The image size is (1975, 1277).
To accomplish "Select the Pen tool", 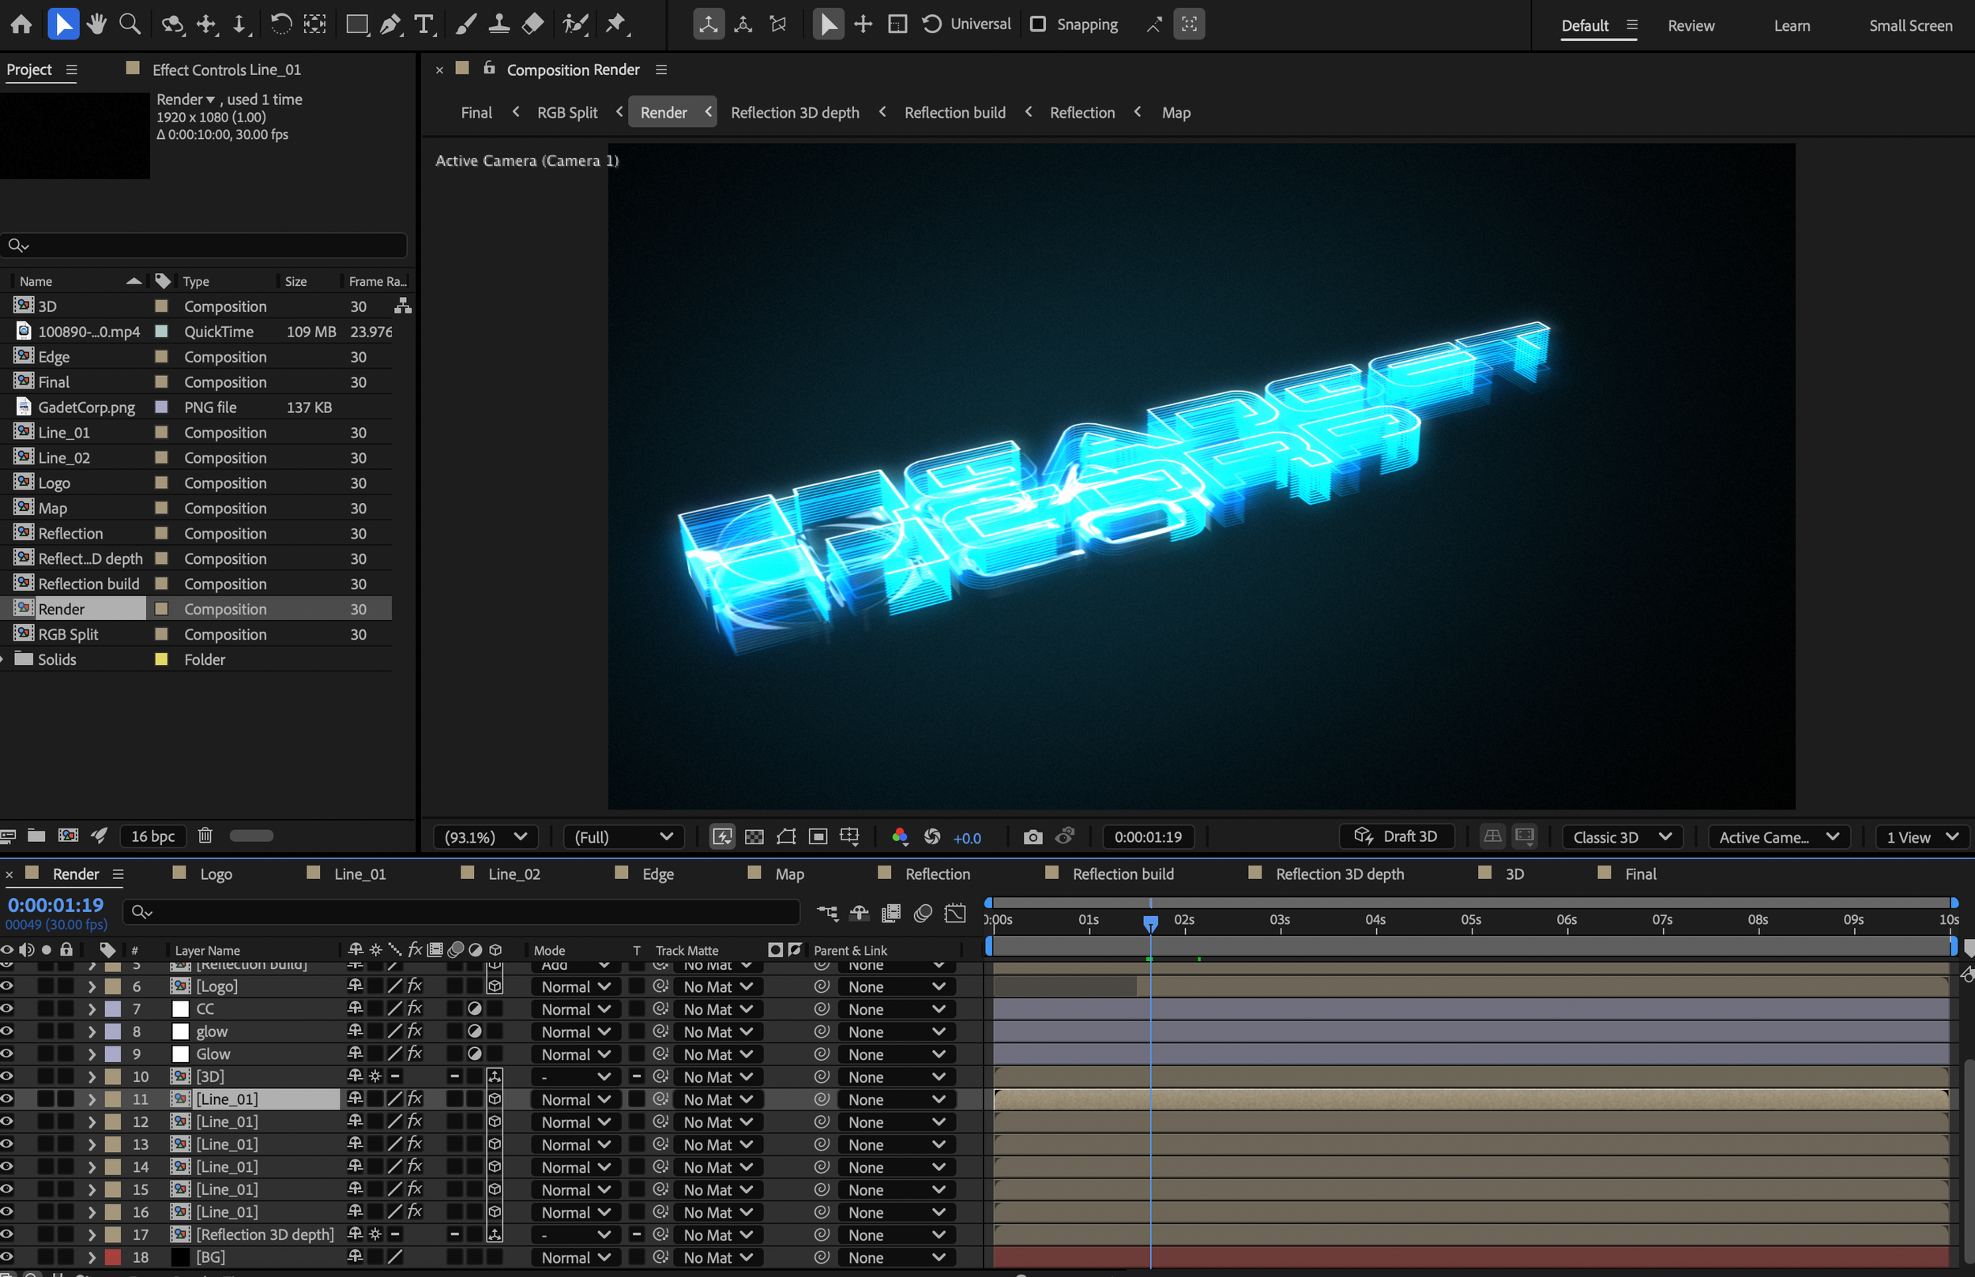I will 389,24.
